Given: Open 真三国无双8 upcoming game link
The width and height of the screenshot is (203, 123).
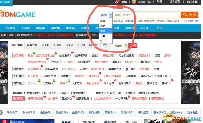Looking at the screenshot, I should tap(51, 93).
